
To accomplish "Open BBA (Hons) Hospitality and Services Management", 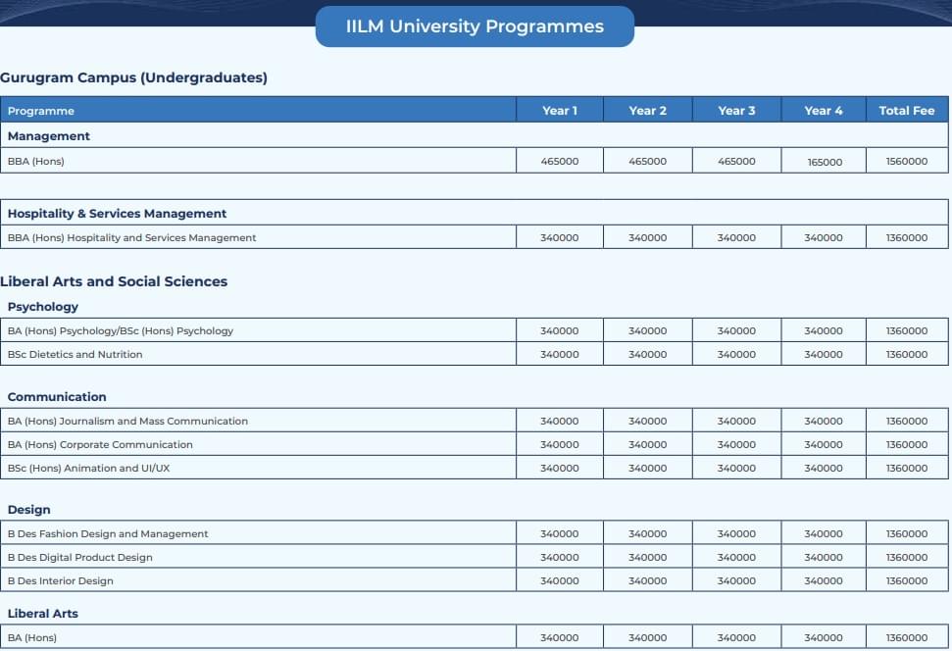I will [x=131, y=238].
